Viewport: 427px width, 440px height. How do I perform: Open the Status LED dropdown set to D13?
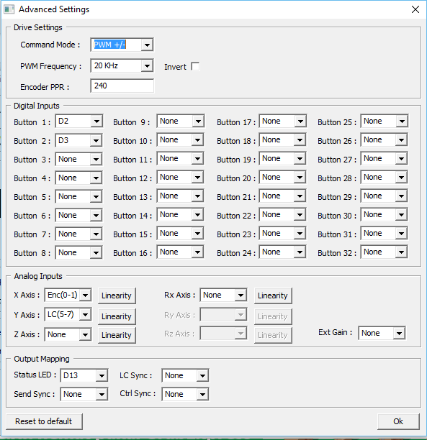pyautogui.click(x=84, y=375)
